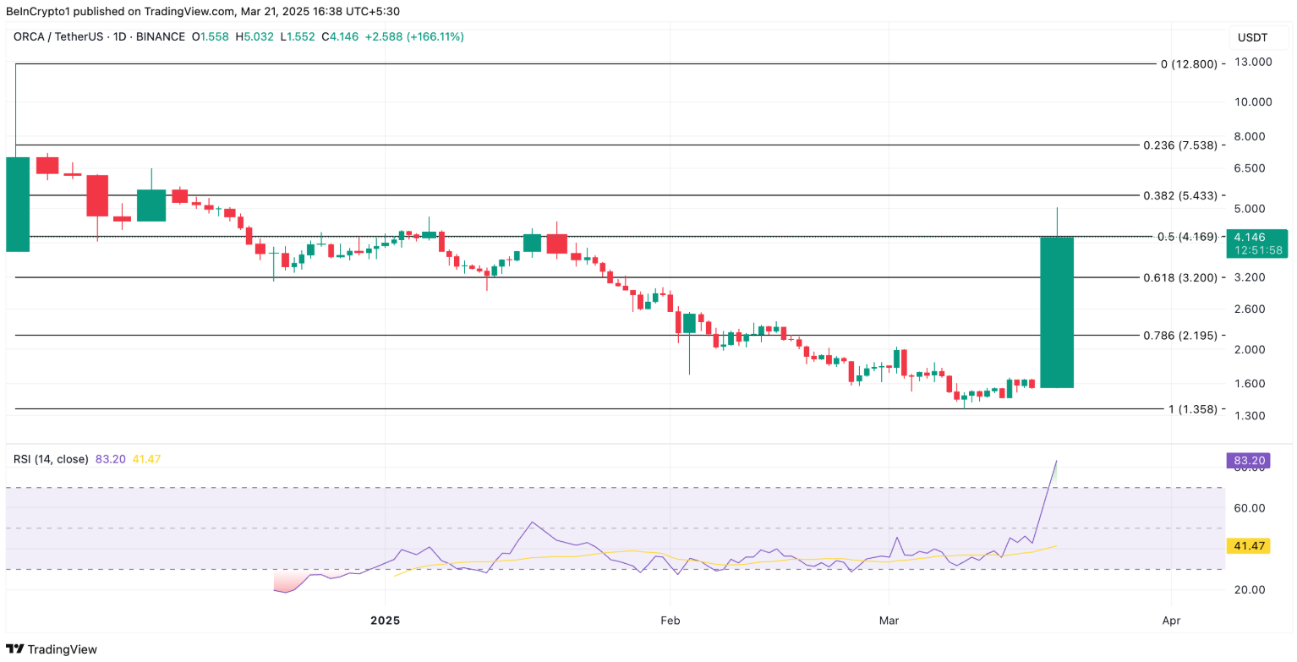
Task: Click the 5.000 price axis label
Action: tap(1250, 209)
